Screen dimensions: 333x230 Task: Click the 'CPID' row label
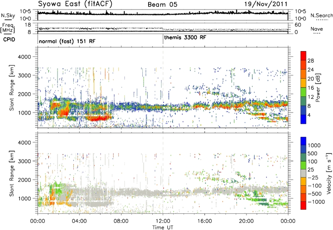[x=9, y=39]
